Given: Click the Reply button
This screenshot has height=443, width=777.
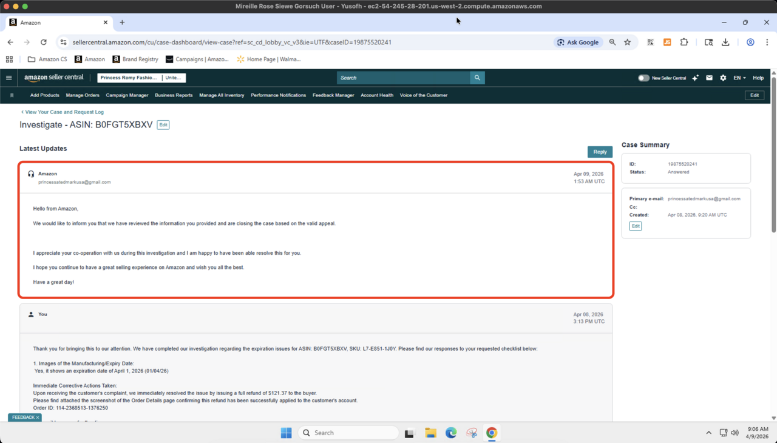Looking at the screenshot, I should click(x=600, y=152).
